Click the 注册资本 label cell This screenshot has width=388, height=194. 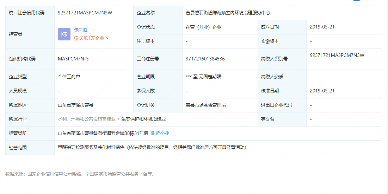tap(158, 41)
